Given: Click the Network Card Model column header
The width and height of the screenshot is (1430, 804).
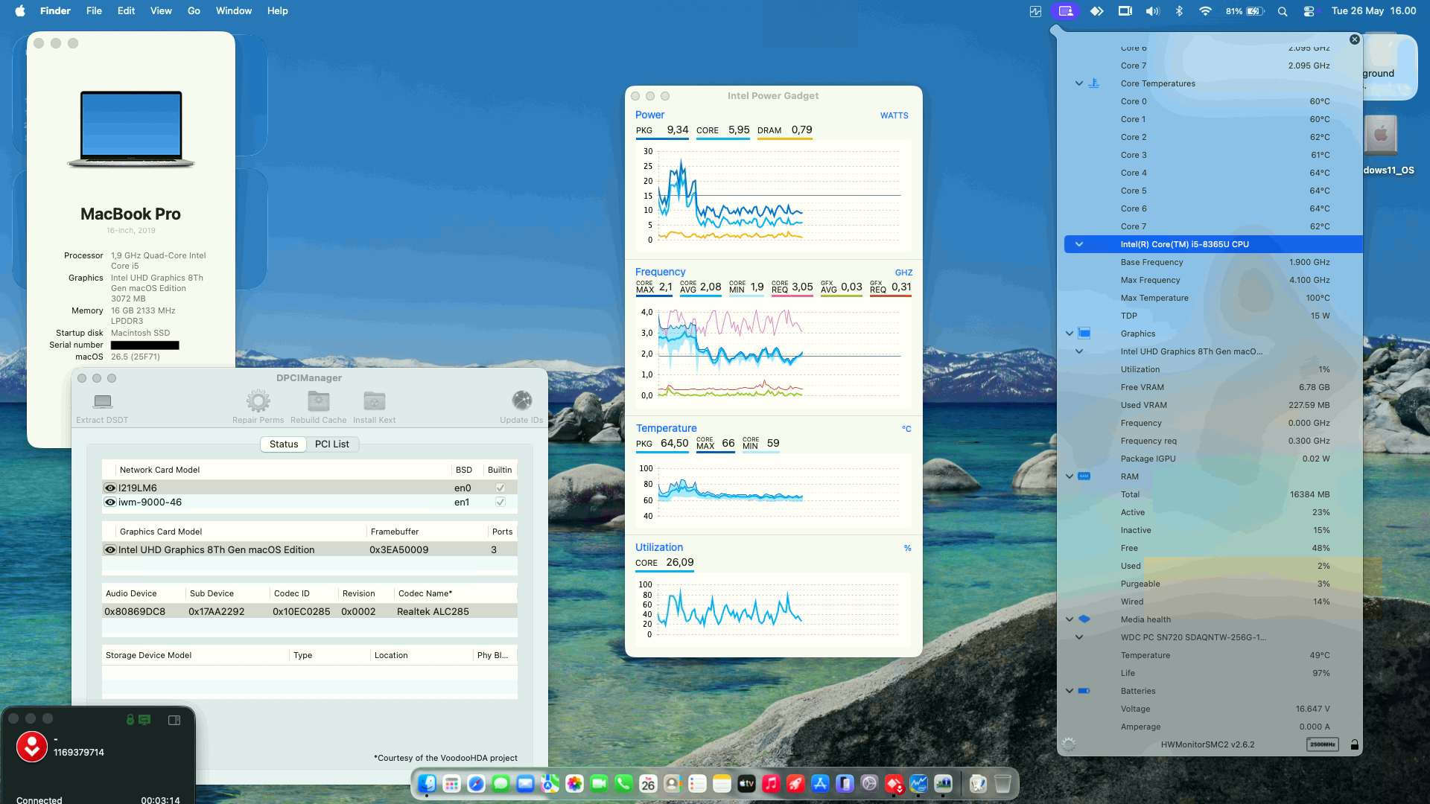Looking at the screenshot, I should pos(284,470).
